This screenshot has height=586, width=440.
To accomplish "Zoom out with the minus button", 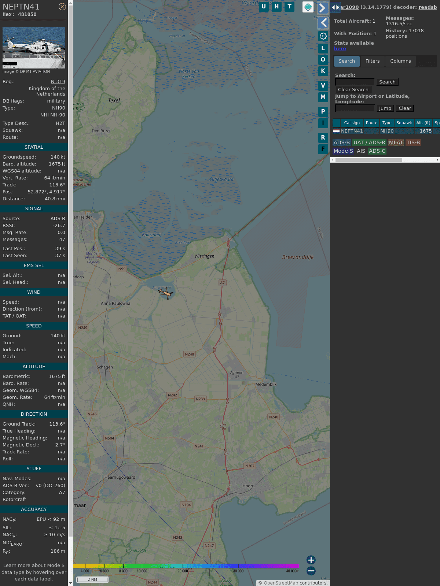I will (x=311, y=571).
